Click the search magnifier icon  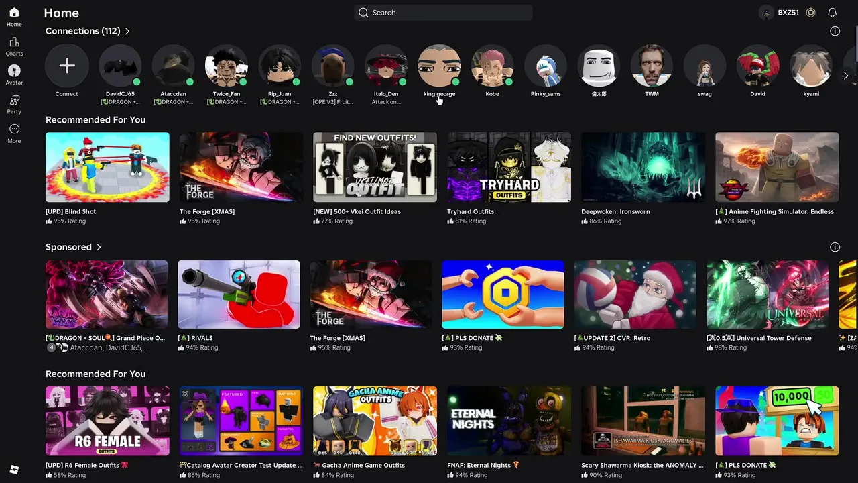click(x=363, y=13)
